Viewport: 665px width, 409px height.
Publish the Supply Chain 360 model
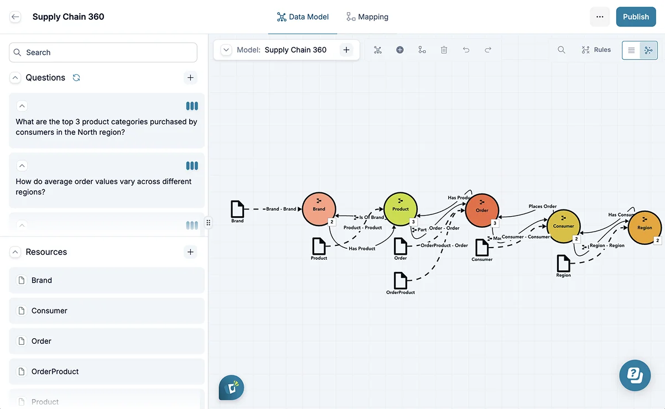point(636,17)
